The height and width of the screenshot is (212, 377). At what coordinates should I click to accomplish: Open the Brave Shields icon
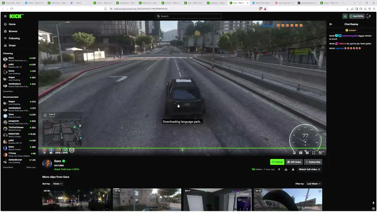click(x=260, y=9)
